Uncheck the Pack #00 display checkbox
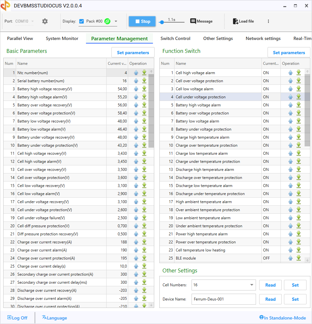This screenshot has width=312, height=324. pos(81,21)
